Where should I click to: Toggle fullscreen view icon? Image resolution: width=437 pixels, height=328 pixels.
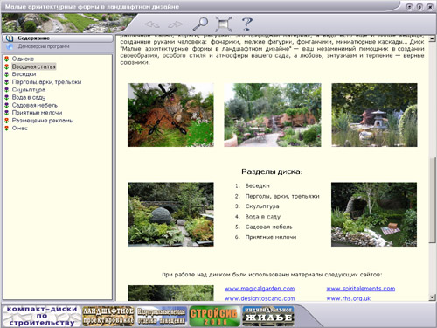224,24
